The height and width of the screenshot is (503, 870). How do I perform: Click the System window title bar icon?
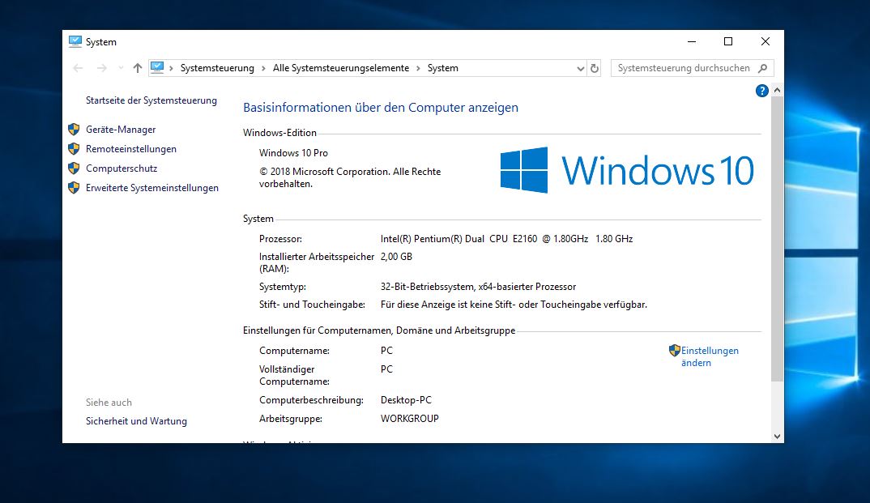click(75, 41)
